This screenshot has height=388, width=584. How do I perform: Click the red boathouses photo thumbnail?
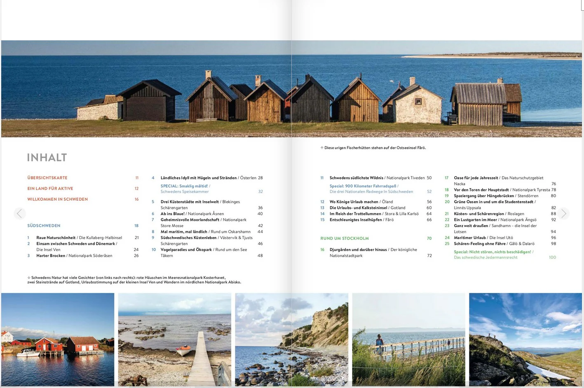(x=58, y=339)
